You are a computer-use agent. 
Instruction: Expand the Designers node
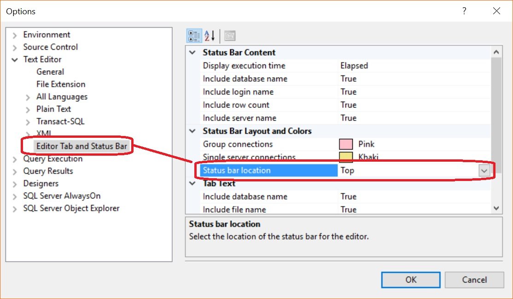pos(14,184)
